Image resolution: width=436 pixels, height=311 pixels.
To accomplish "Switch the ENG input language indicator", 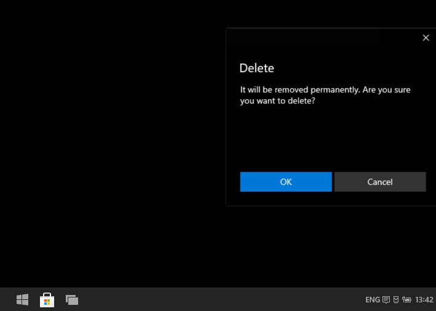I will tap(373, 300).
